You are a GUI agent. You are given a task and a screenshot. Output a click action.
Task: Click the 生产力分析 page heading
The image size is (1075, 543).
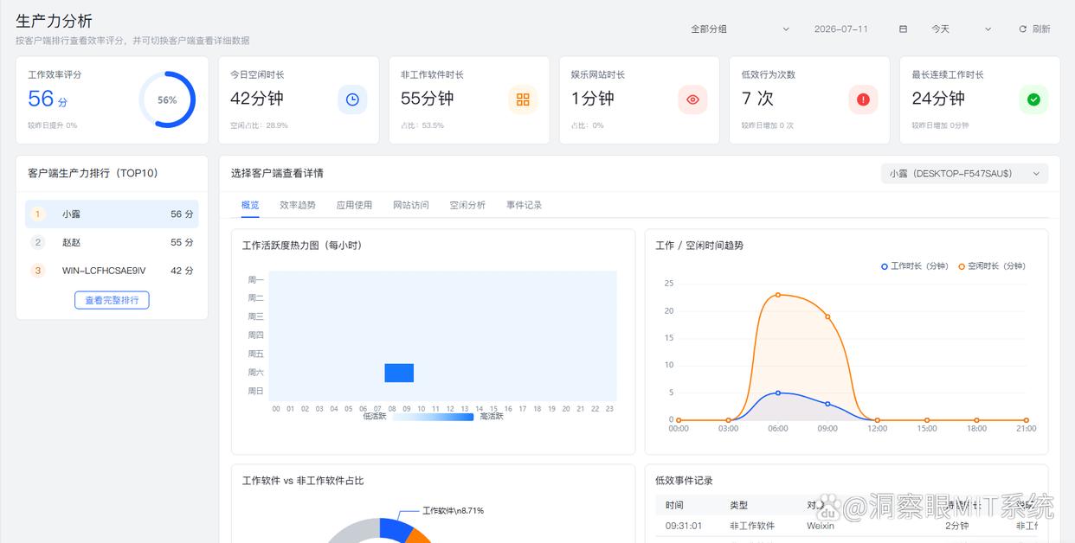tap(54, 21)
